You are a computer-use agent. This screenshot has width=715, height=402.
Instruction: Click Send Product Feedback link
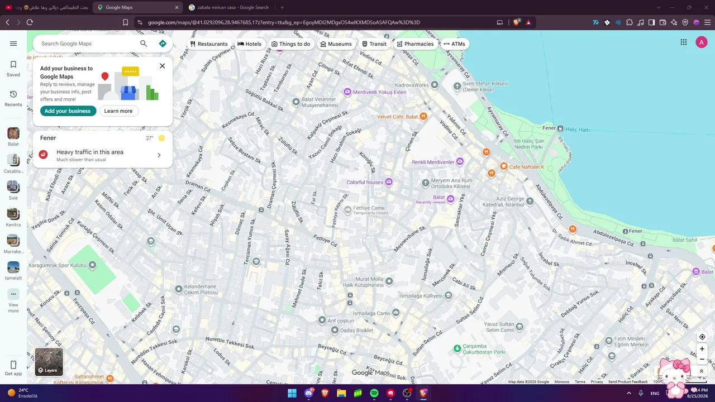tap(628, 382)
